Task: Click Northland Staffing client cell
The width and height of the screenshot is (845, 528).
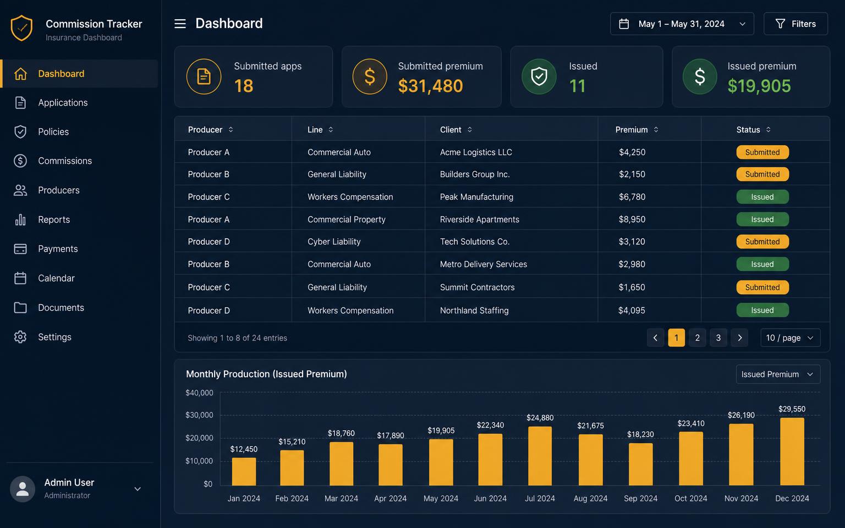Action: point(474,311)
